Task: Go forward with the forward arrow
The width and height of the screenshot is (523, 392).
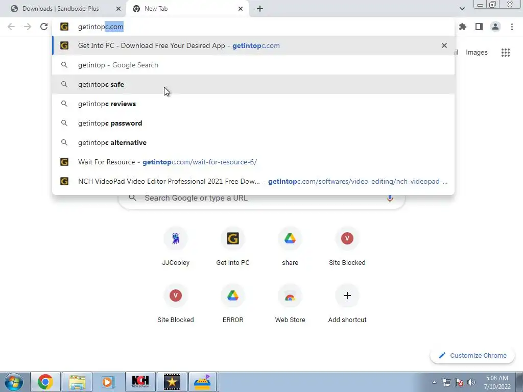Action: (28, 27)
